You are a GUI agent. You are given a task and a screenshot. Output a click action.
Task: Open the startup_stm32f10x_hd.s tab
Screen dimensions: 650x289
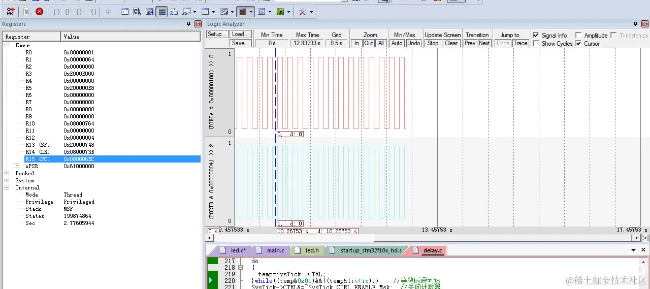click(366, 250)
